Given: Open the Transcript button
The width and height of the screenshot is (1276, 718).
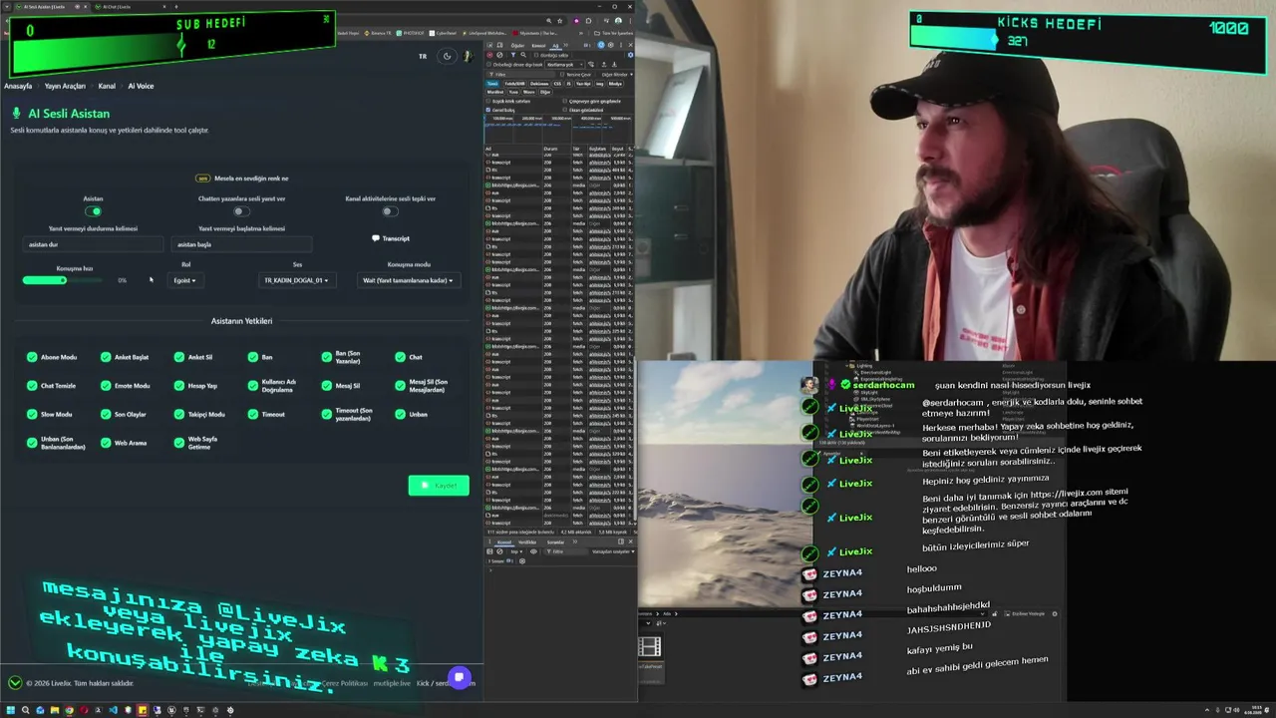Looking at the screenshot, I should [391, 238].
